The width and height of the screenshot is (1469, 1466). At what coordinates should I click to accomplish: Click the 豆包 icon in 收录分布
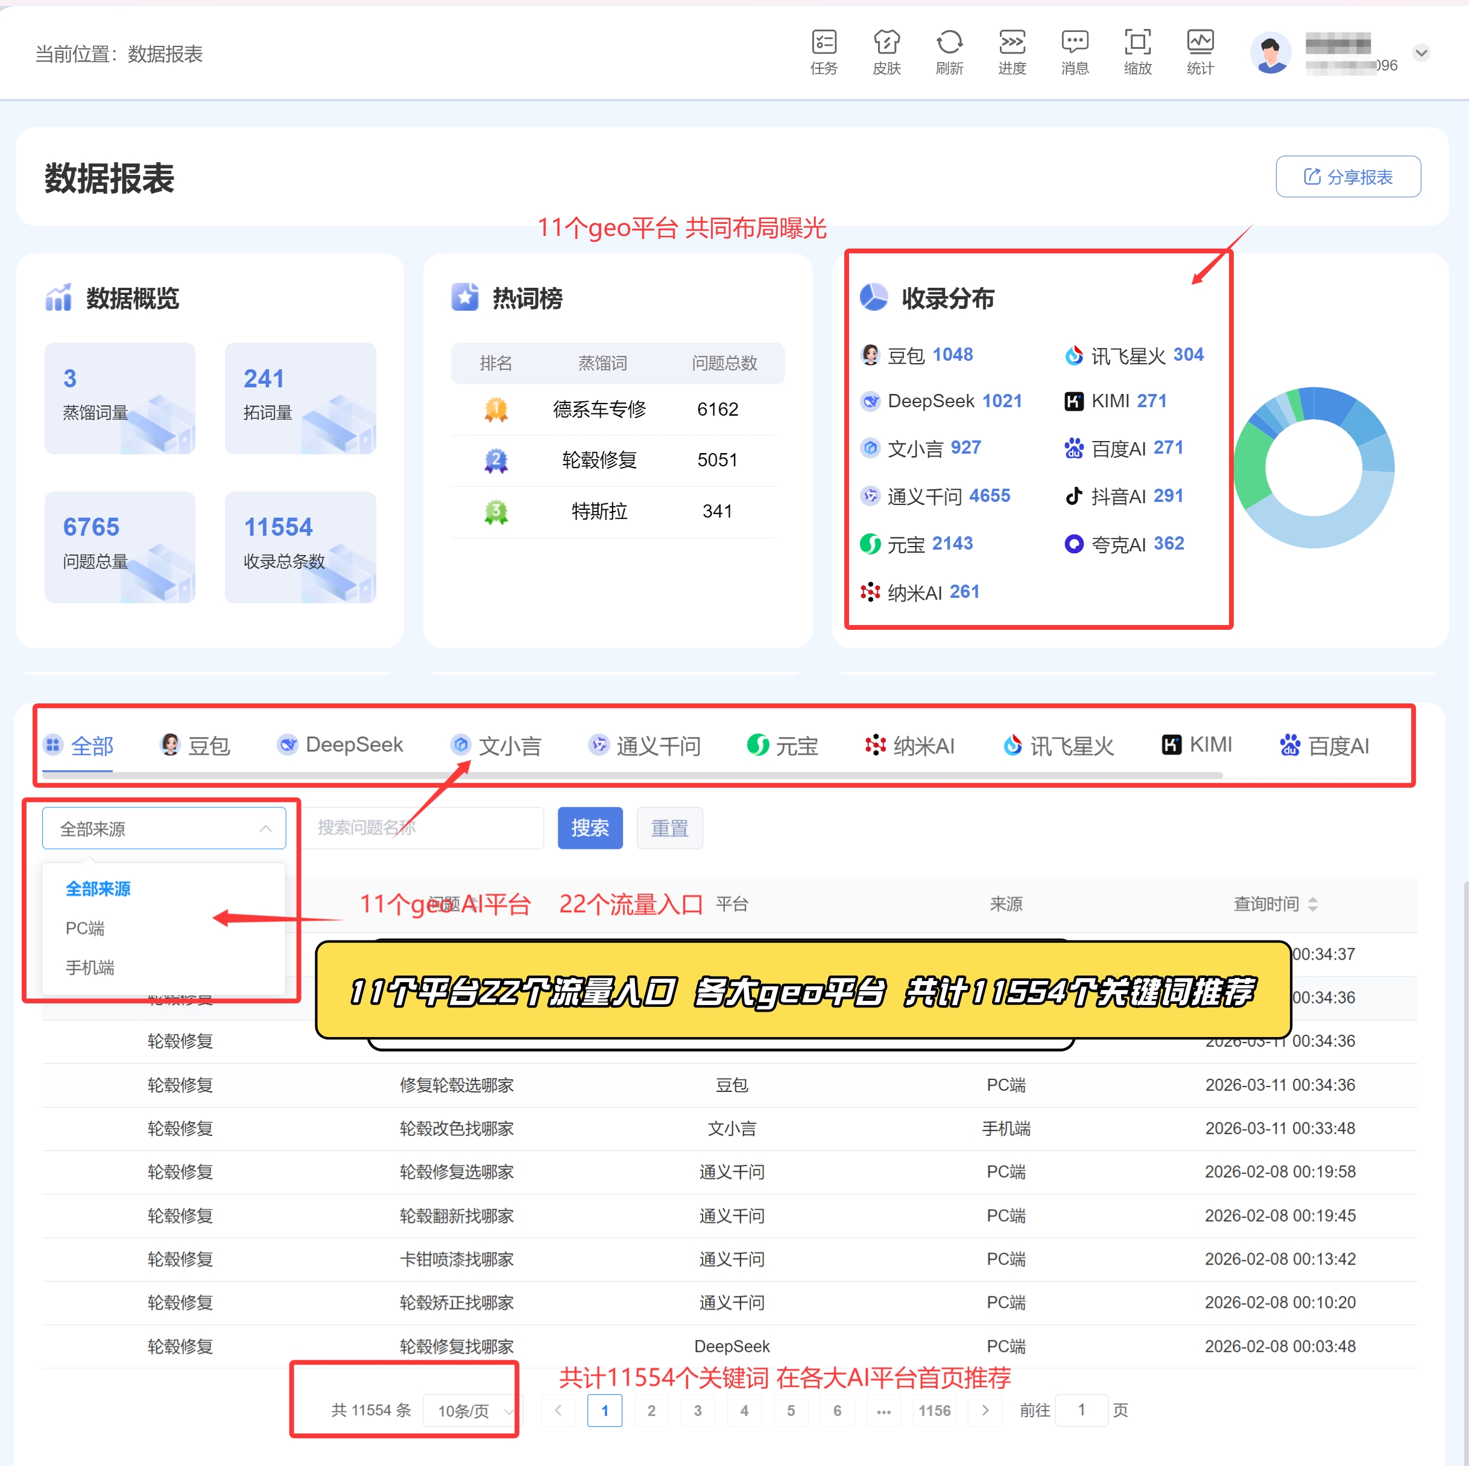tap(870, 355)
